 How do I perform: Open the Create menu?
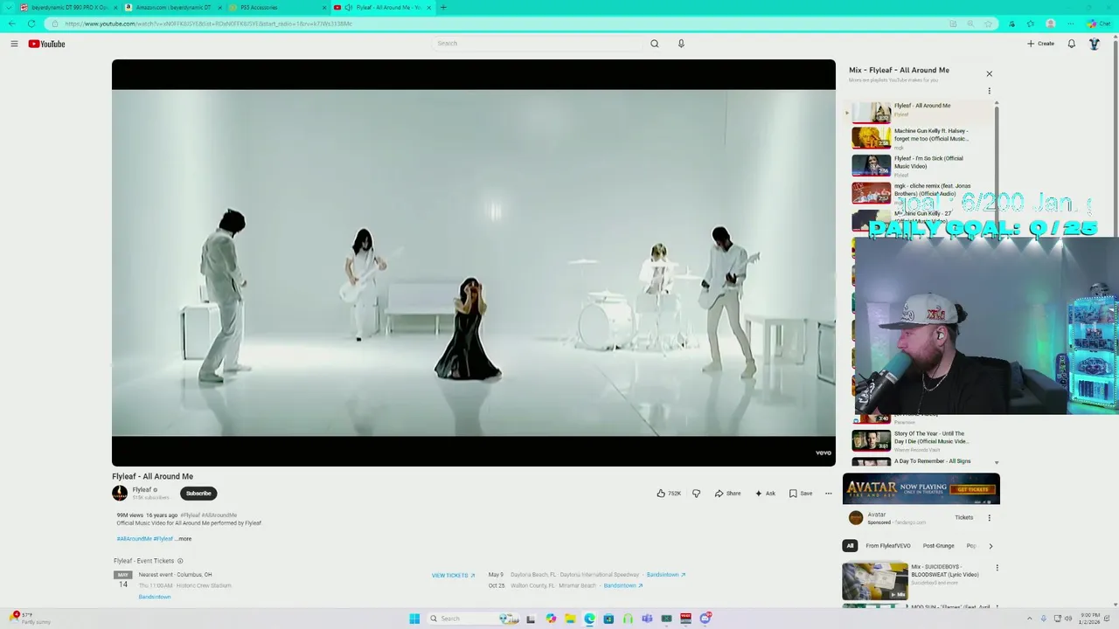[x=1040, y=44]
